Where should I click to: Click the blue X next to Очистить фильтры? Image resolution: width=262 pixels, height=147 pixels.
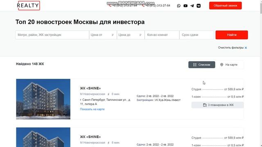tap(246, 48)
